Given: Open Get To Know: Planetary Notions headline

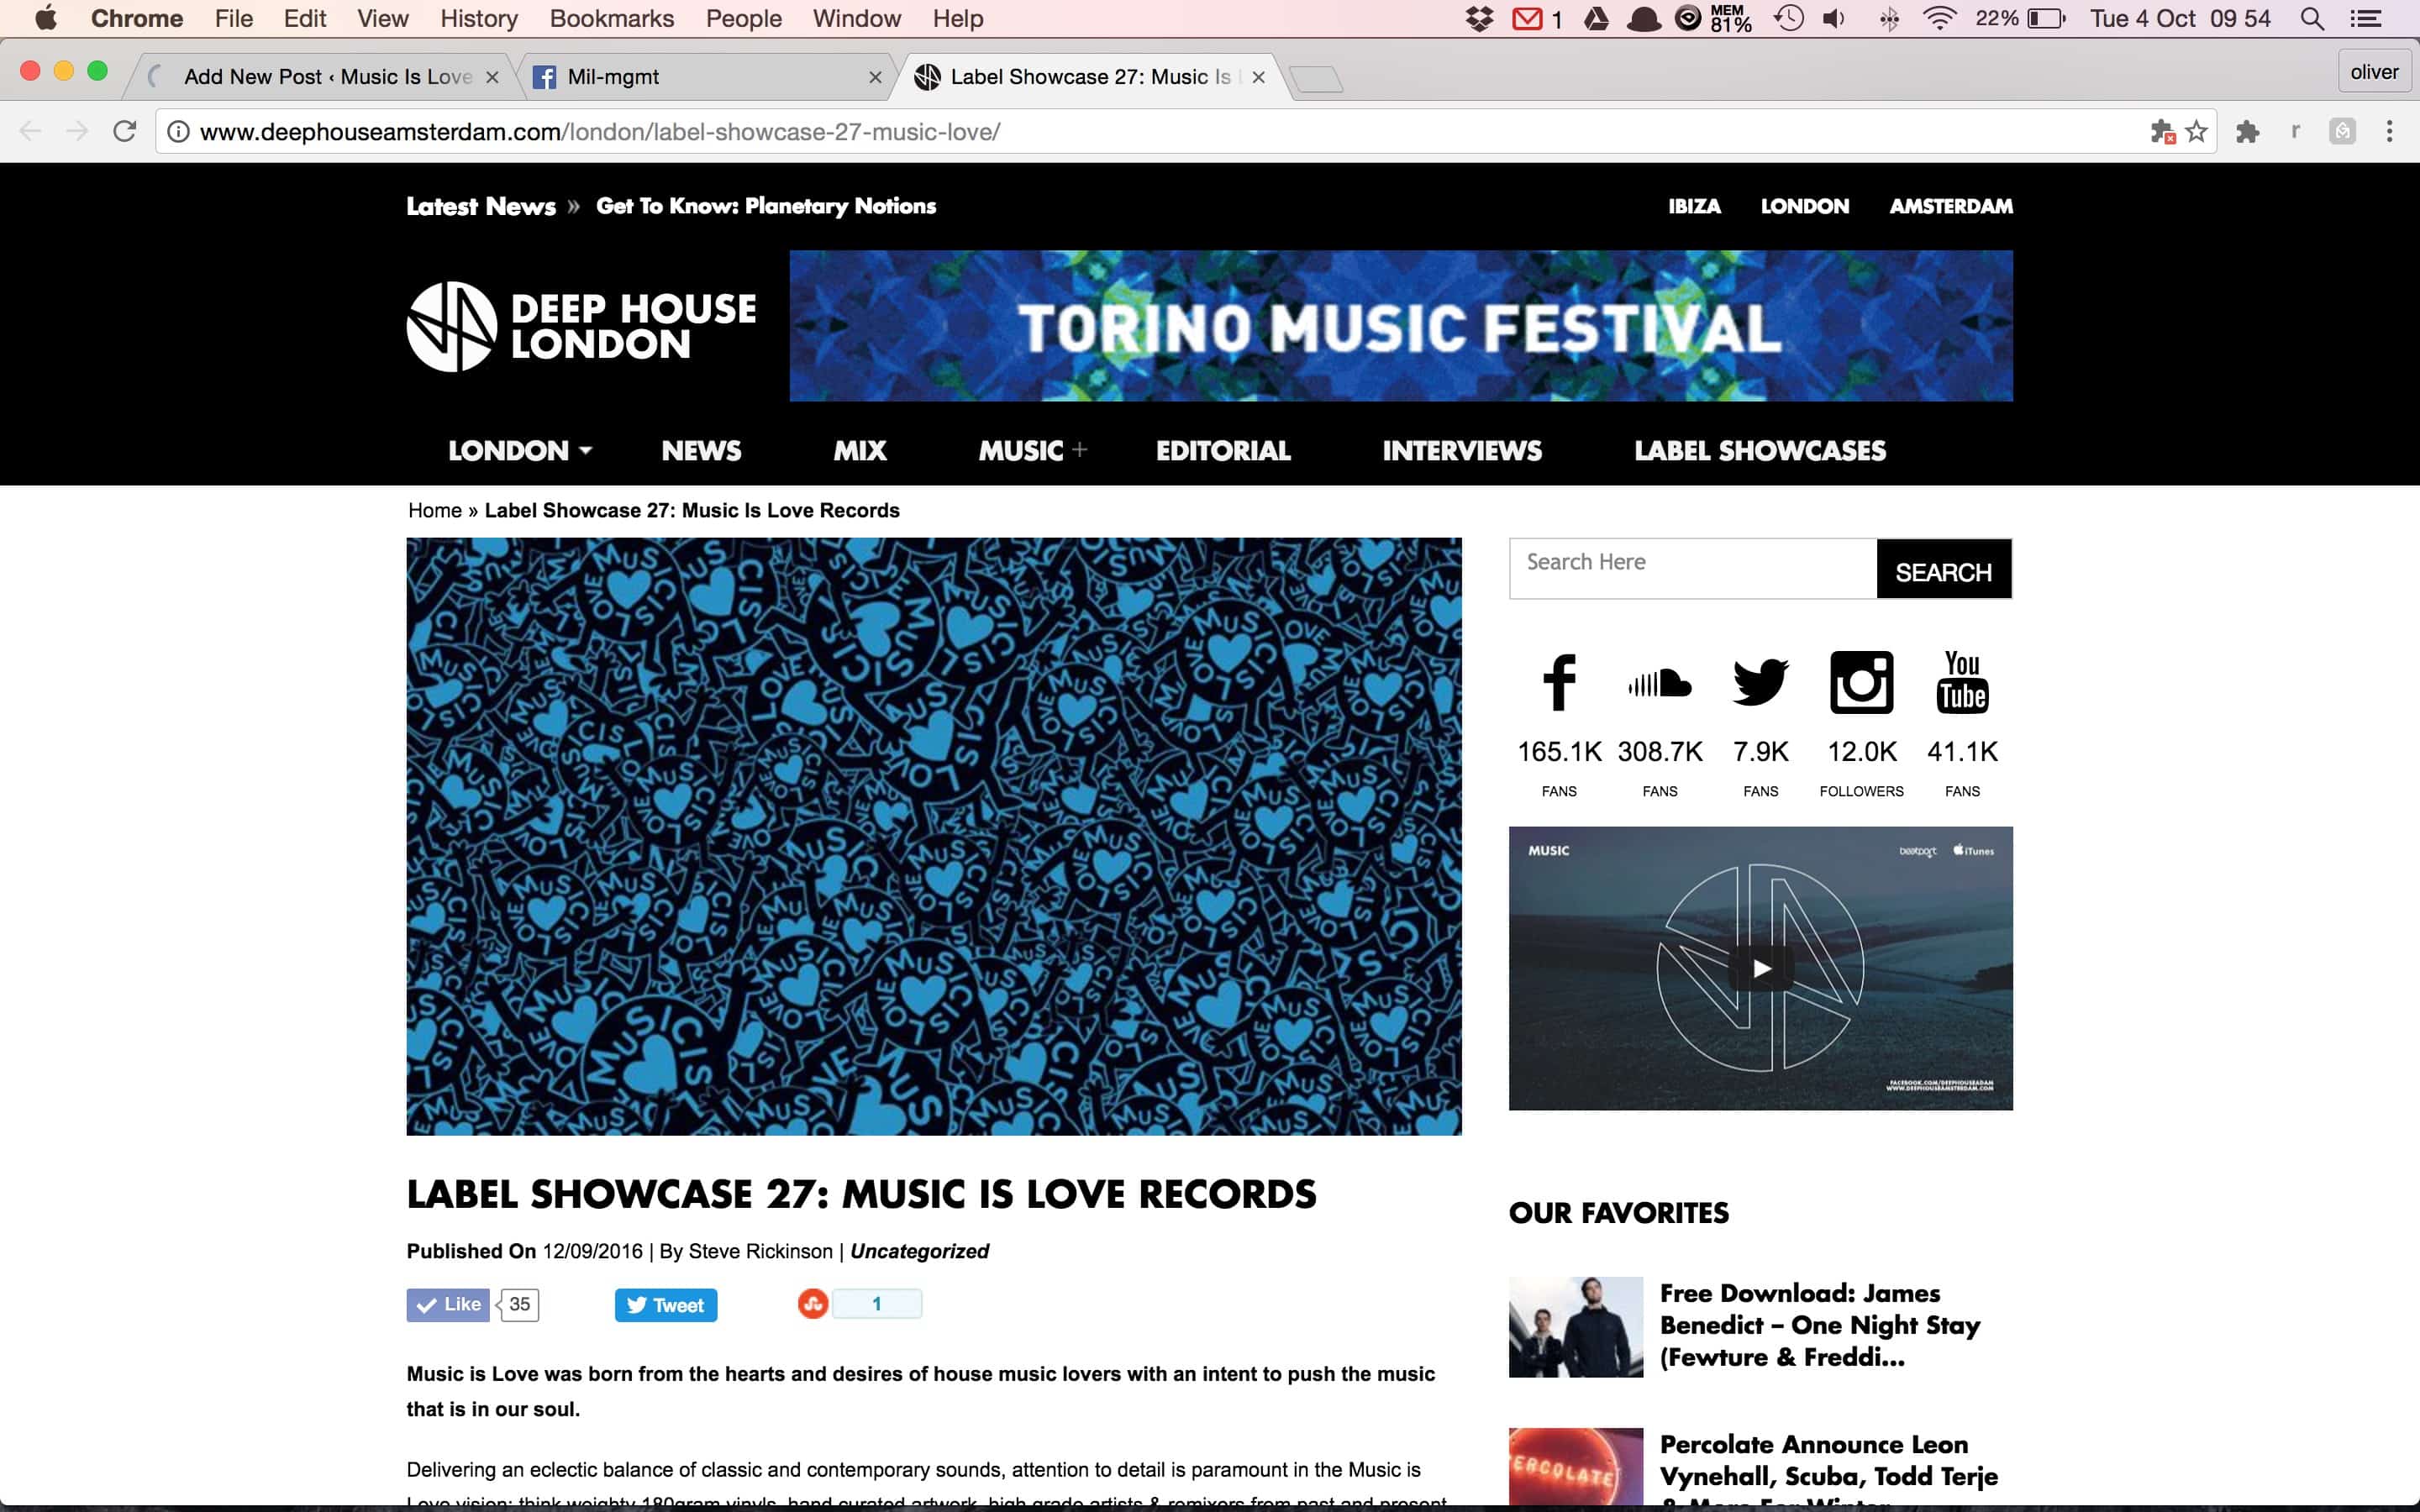Looking at the screenshot, I should (x=766, y=206).
